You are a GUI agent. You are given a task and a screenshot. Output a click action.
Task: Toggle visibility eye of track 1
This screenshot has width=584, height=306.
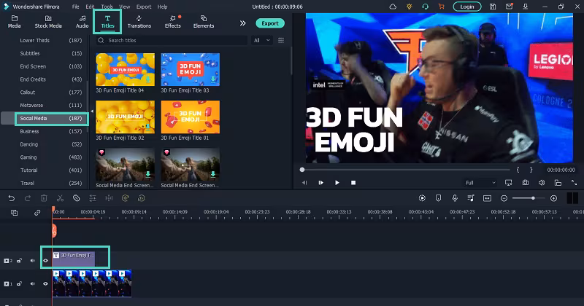(45, 283)
